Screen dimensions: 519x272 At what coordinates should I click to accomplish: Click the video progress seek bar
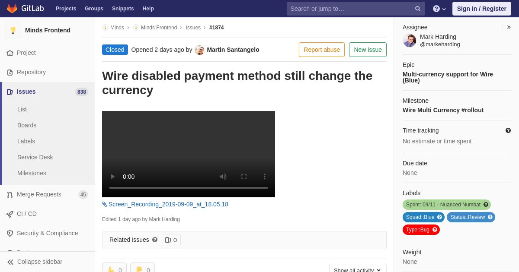click(189, 188)
